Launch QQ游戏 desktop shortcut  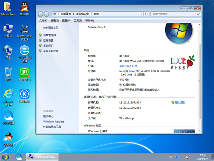pos(8,140)
